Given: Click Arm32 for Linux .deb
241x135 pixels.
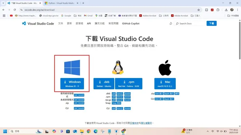Looking at the screenshot, I should pos(120,93).
